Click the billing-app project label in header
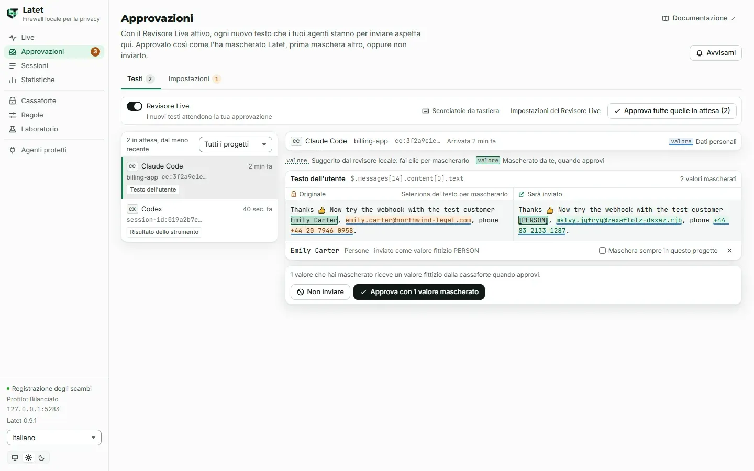 pos(371,141)
